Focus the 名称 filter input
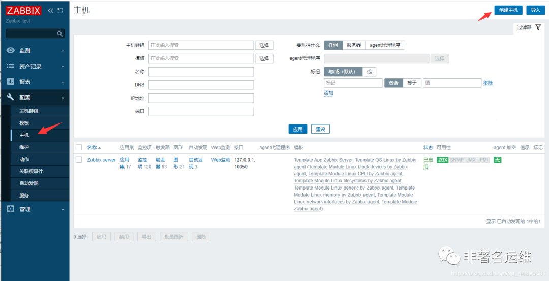The image size is (549, 281). click(201, 72)
